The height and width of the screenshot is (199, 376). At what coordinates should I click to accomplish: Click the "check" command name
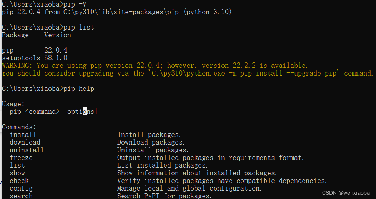click(19, 181)
